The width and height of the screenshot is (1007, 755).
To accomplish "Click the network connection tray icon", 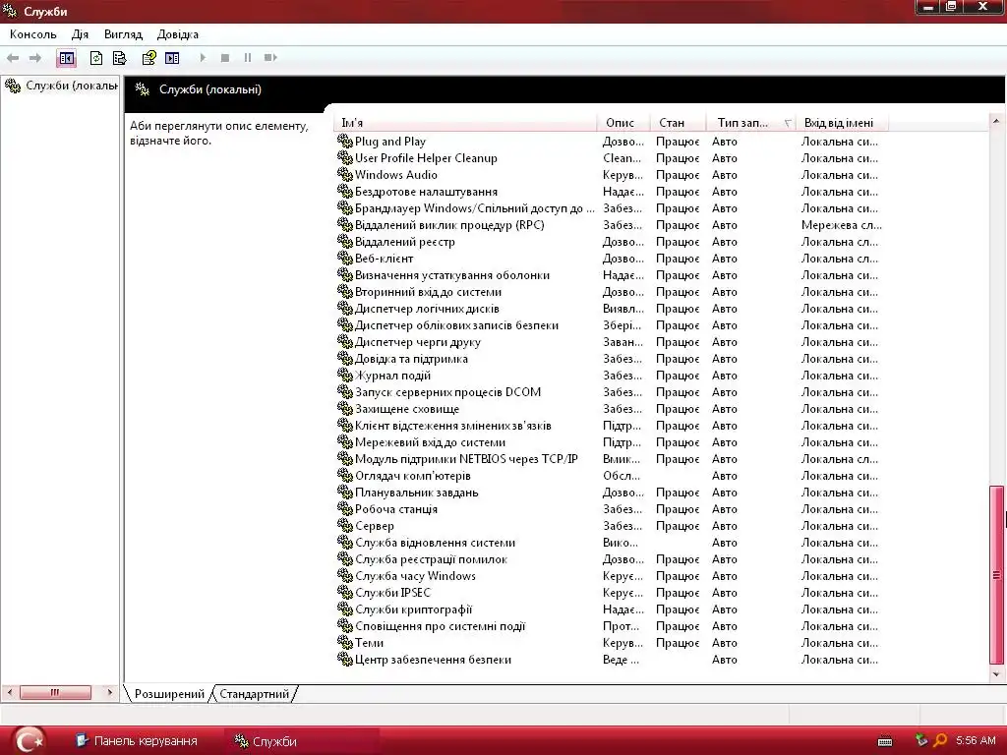I will point(921,740).
